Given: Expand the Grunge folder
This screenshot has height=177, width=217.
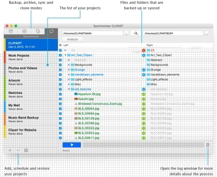Looking at the screenshot, I should point(69,70).
